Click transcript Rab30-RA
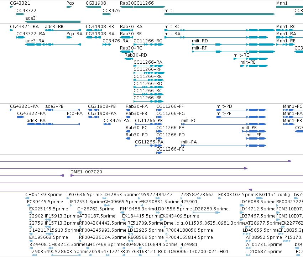This screenshot has width=303, height=257. click(x=131, y=27)
